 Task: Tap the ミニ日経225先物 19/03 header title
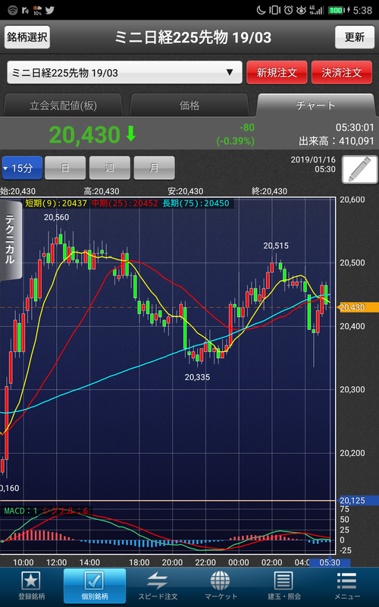[x=193, y=37]
